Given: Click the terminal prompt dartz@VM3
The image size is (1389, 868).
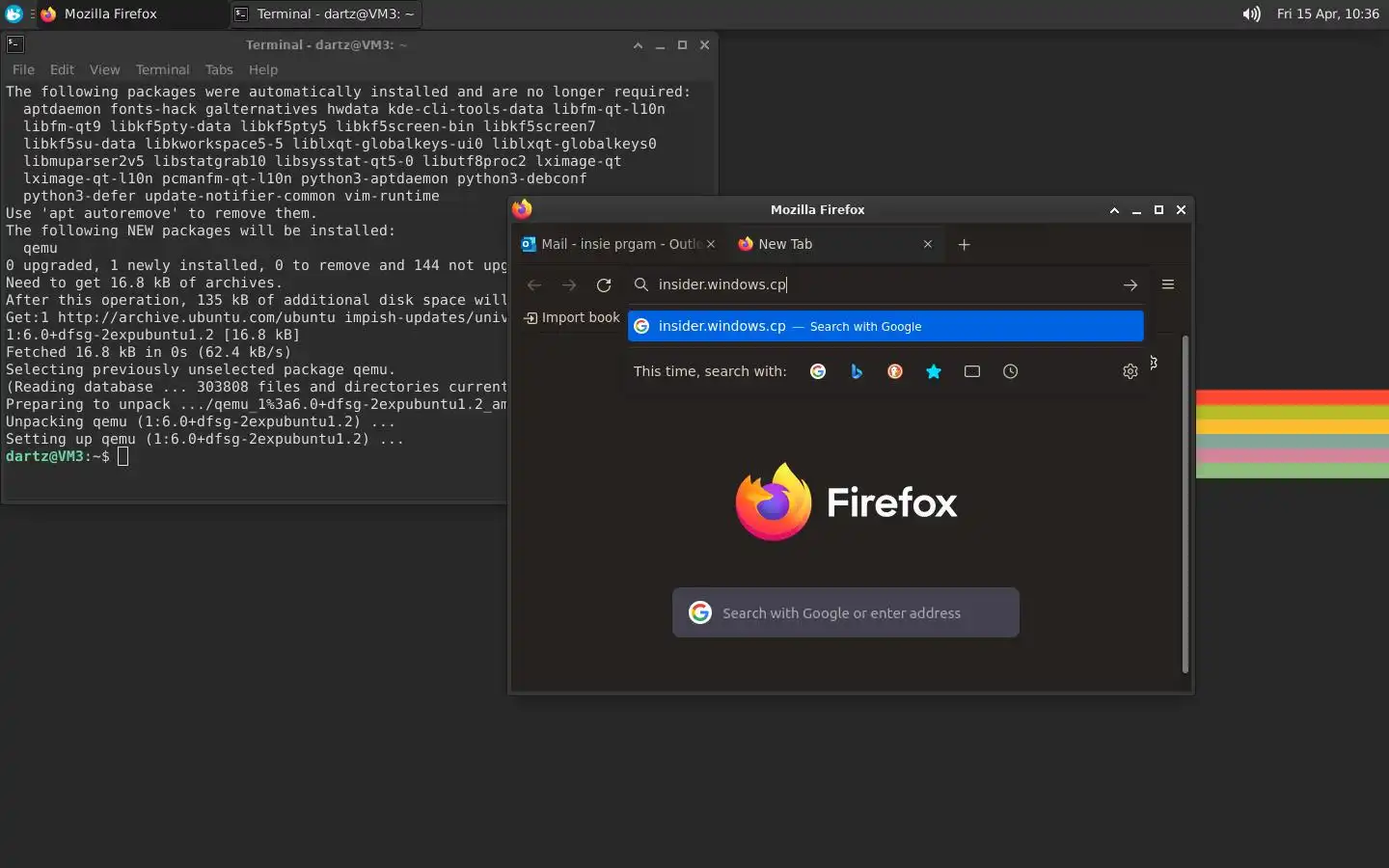Looking at the screenshot, I should pyautogui.click(x=58, y=456).
